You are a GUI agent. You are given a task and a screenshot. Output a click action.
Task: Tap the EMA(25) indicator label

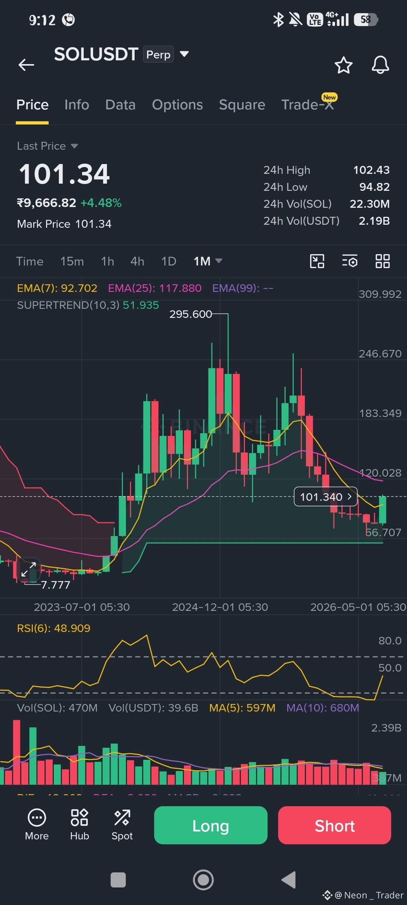(155, 288)
